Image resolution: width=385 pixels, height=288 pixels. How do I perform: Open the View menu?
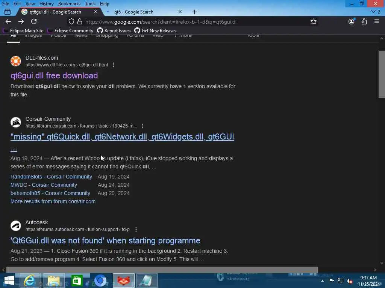(x=30, y=4)
